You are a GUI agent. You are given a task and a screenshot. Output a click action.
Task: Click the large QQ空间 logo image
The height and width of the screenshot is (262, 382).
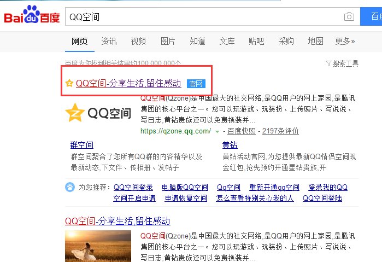(x=98, y=113)
